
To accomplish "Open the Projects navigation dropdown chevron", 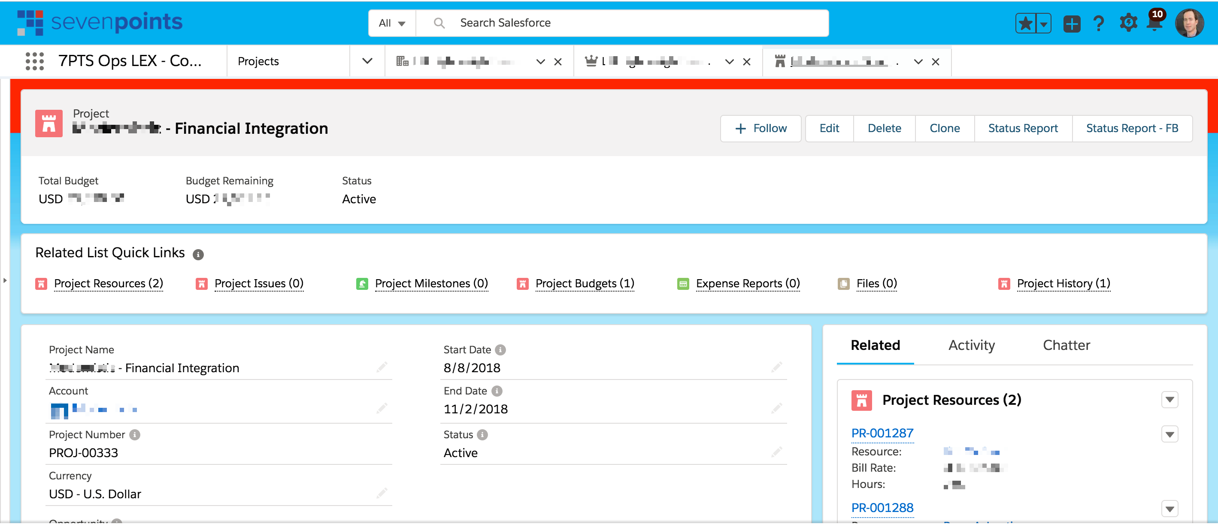I will 367,61.
